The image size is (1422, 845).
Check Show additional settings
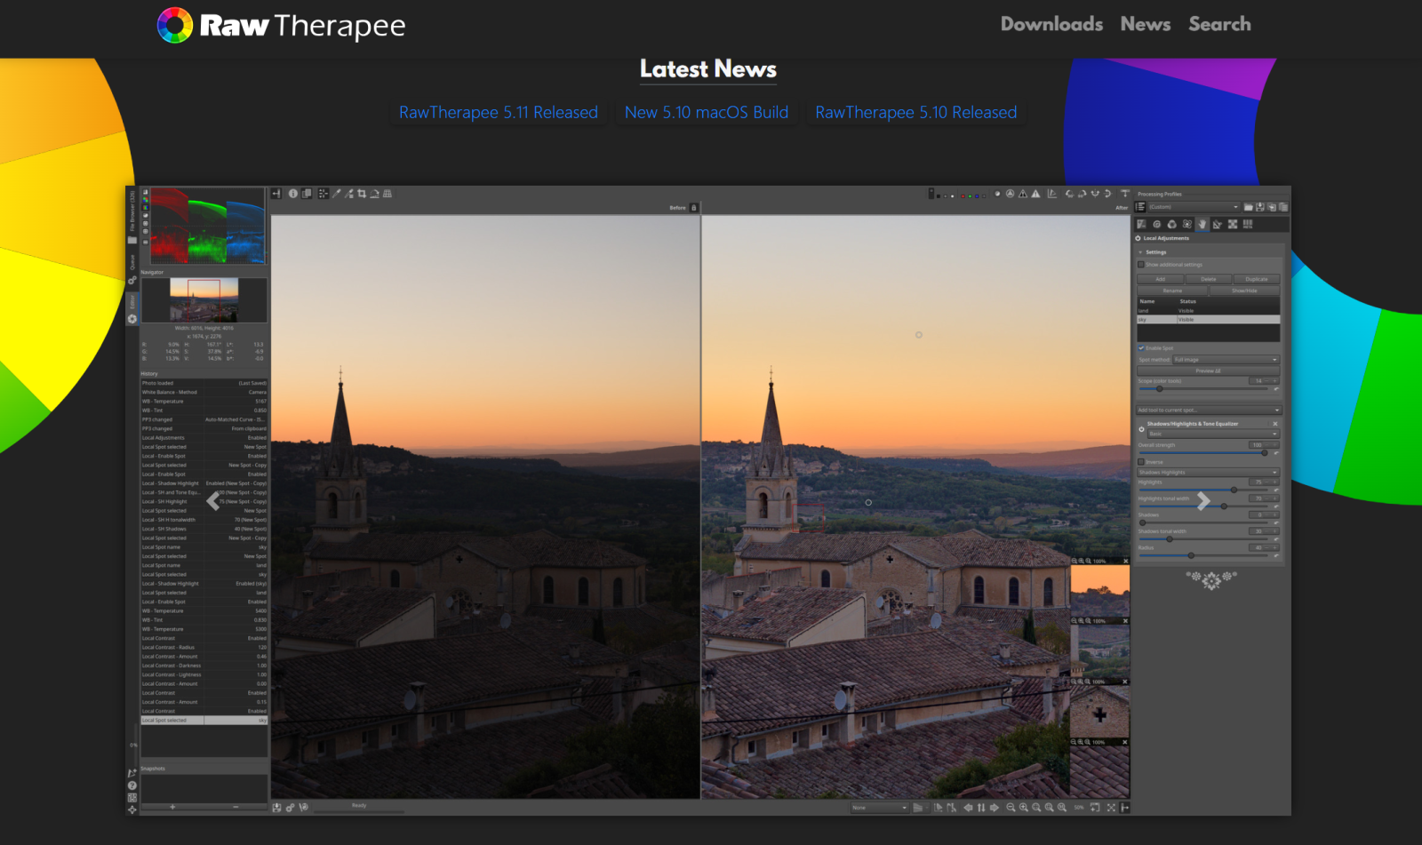pyautogui.click(x=1141, y=265)
